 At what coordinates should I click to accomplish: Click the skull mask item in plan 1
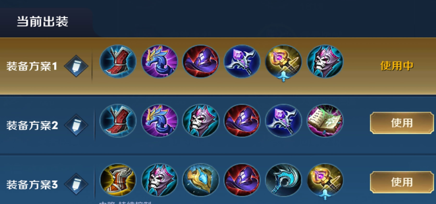(x=325, y=61)
